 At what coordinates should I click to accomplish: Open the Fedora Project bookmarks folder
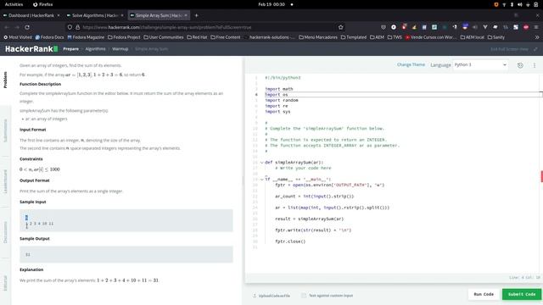click(x=124, y=37)
